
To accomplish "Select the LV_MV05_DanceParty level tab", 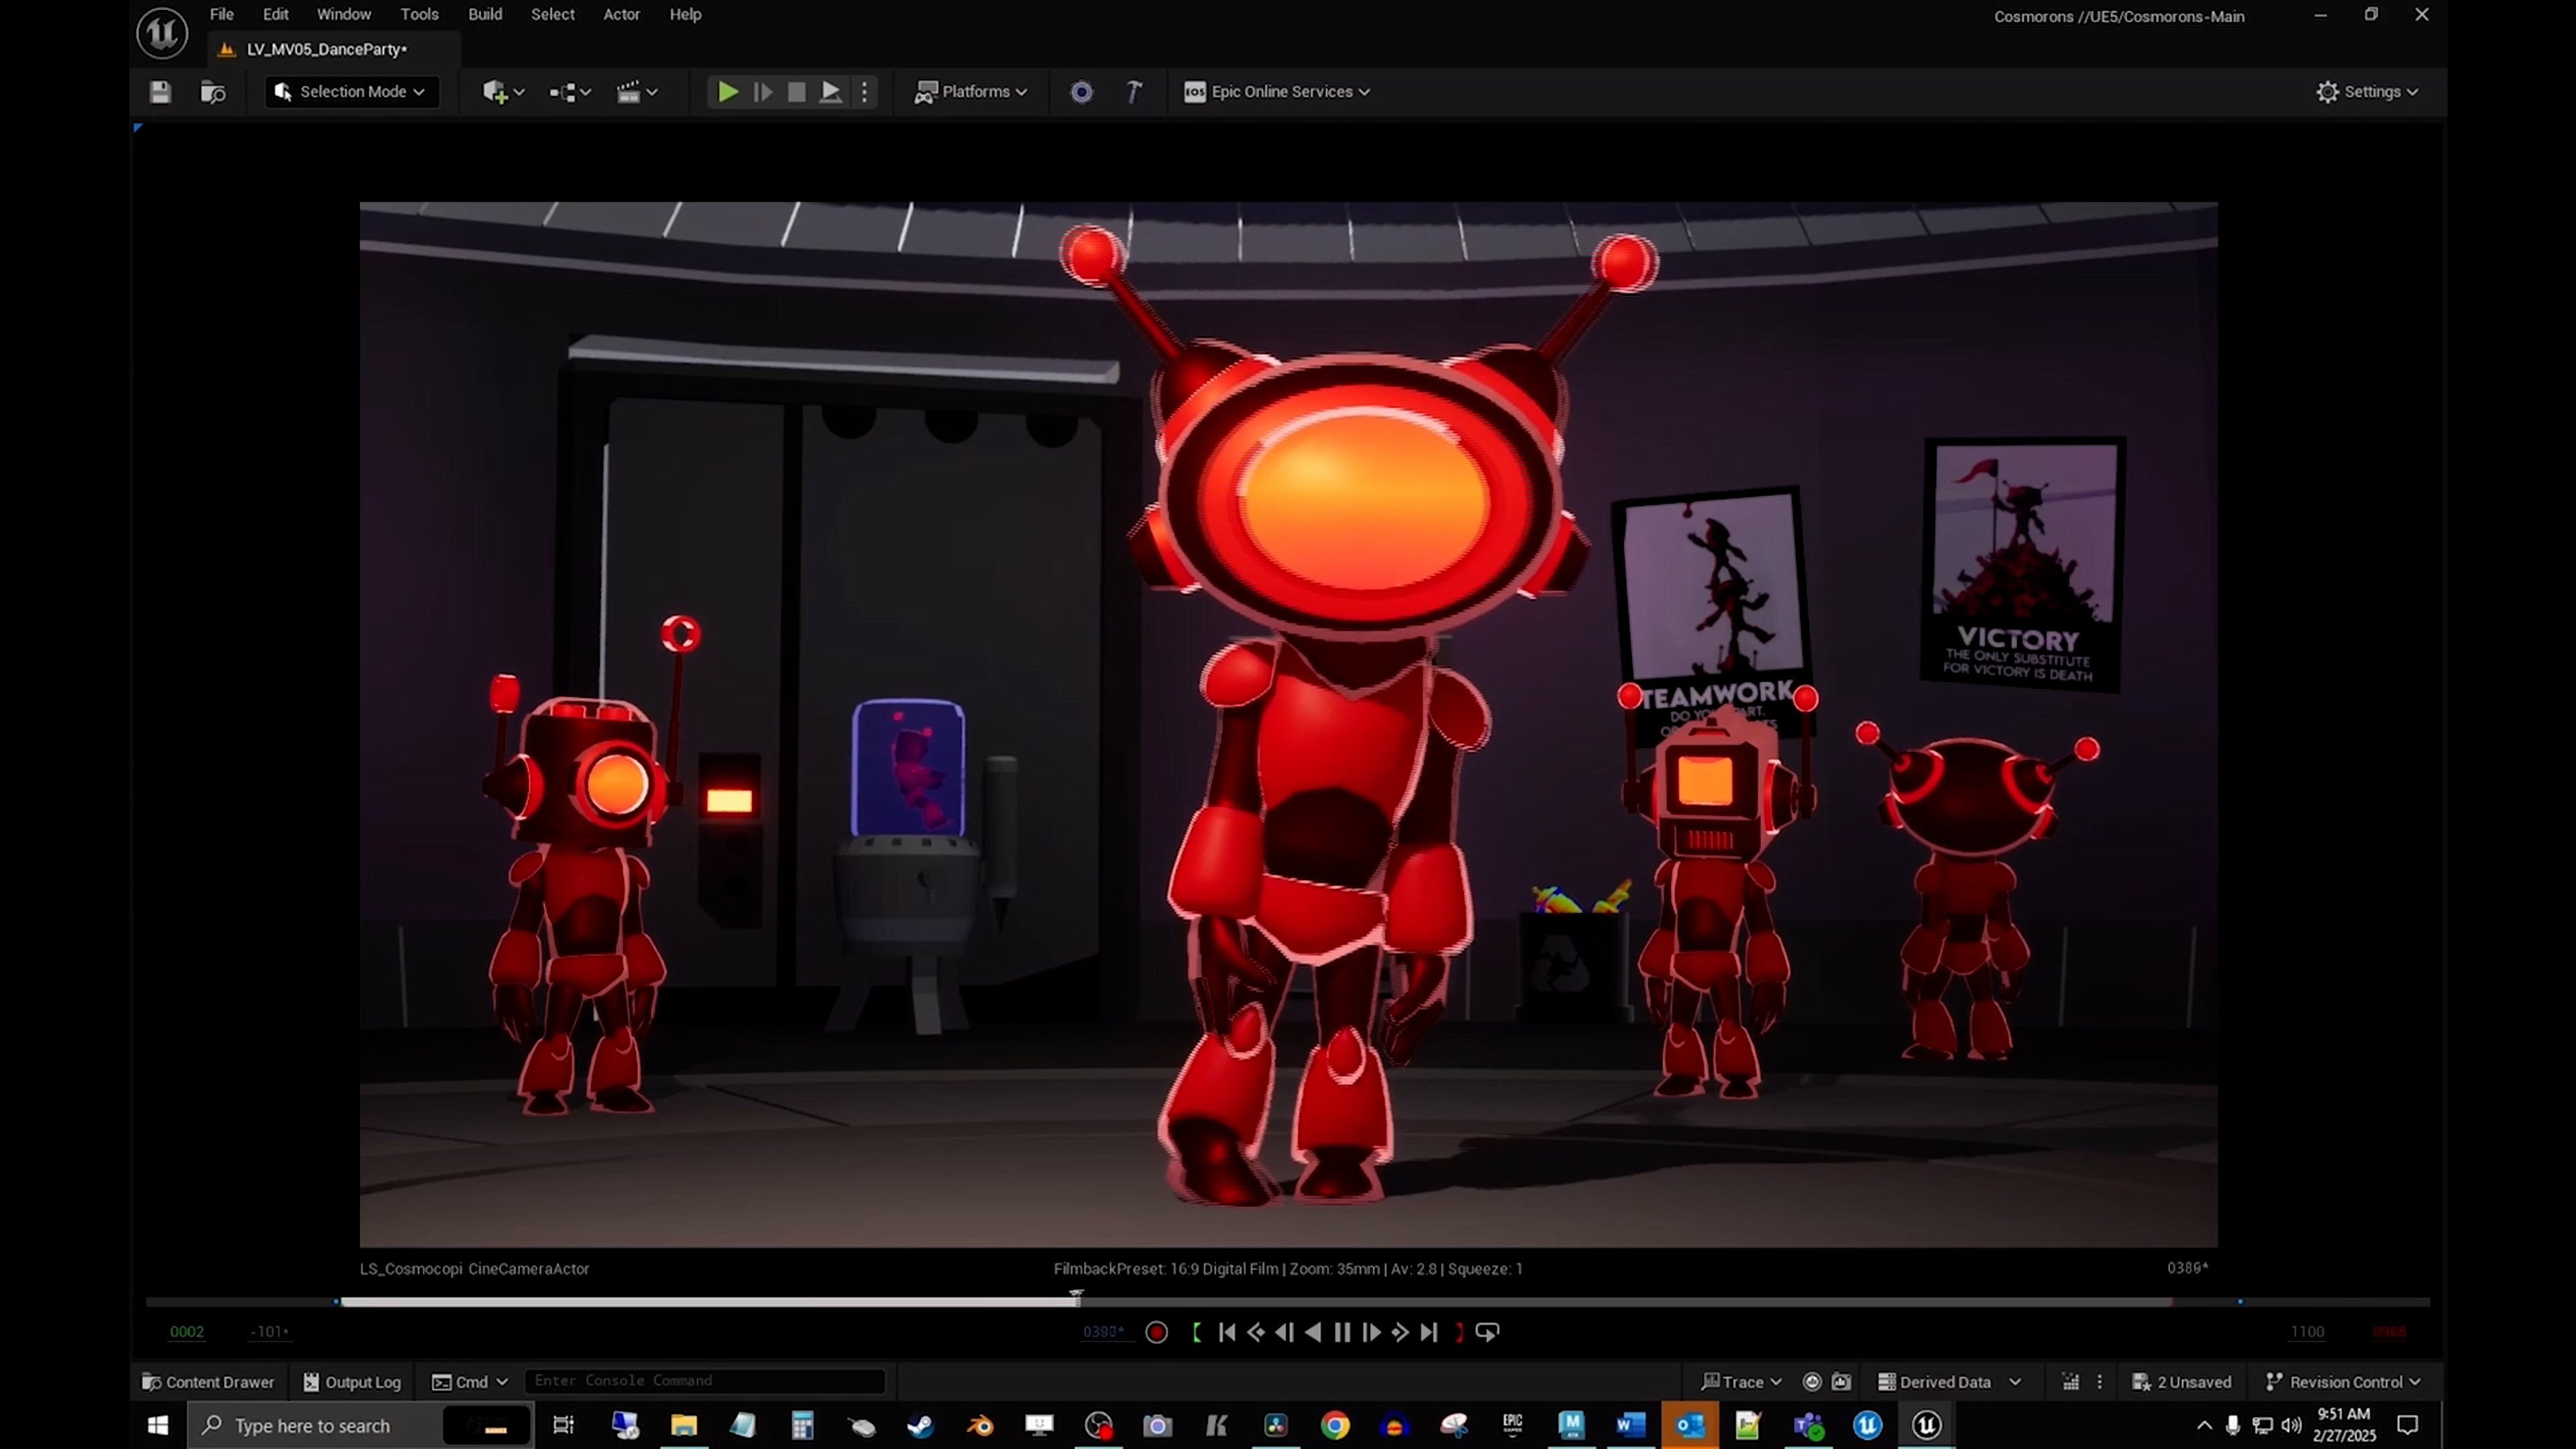I will (326, 49).
